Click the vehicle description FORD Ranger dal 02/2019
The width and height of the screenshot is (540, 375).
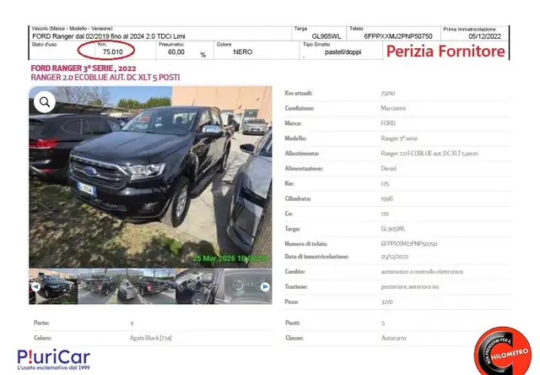[x=109, y=36]
